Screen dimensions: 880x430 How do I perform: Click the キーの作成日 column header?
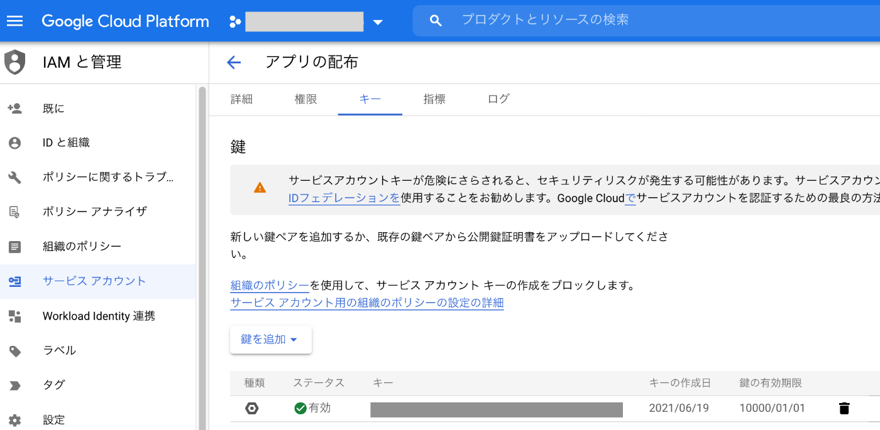(680, 383)
